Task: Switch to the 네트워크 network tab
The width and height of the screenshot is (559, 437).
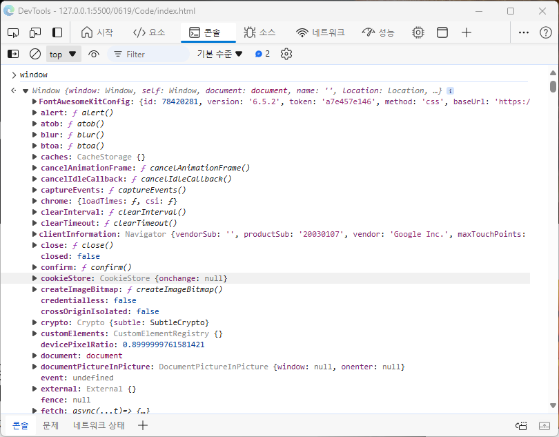Action: tap(320, 33)
